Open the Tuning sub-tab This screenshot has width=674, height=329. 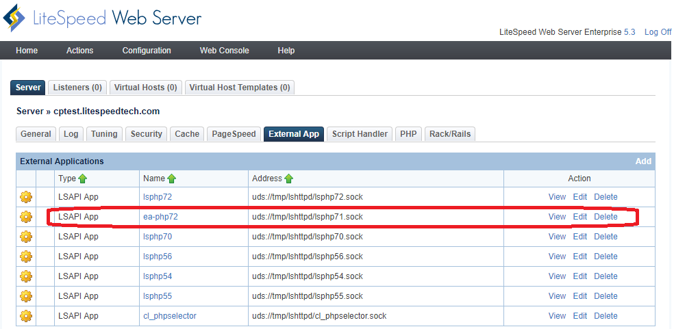pos(104,134)
